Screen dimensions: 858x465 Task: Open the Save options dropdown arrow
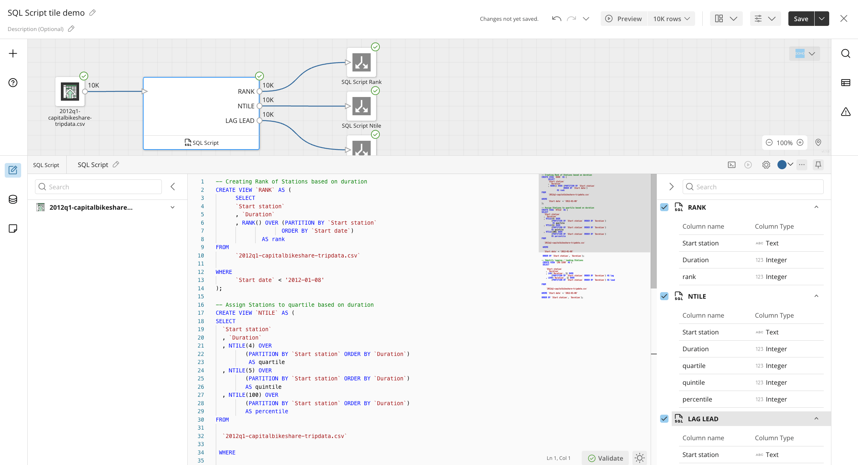(x=822, y=19)
